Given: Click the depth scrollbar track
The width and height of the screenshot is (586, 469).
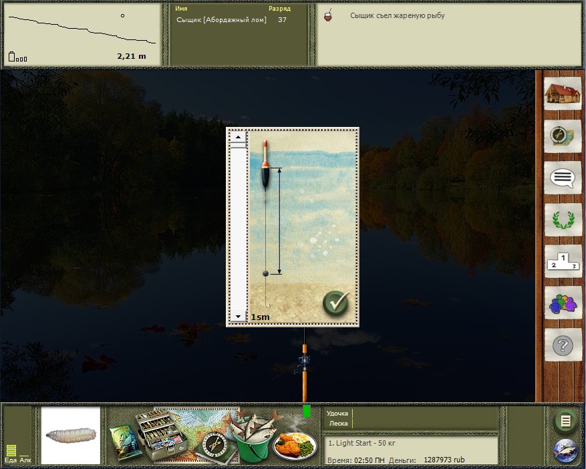Looking at the screenshot, I should pos(238,227).
